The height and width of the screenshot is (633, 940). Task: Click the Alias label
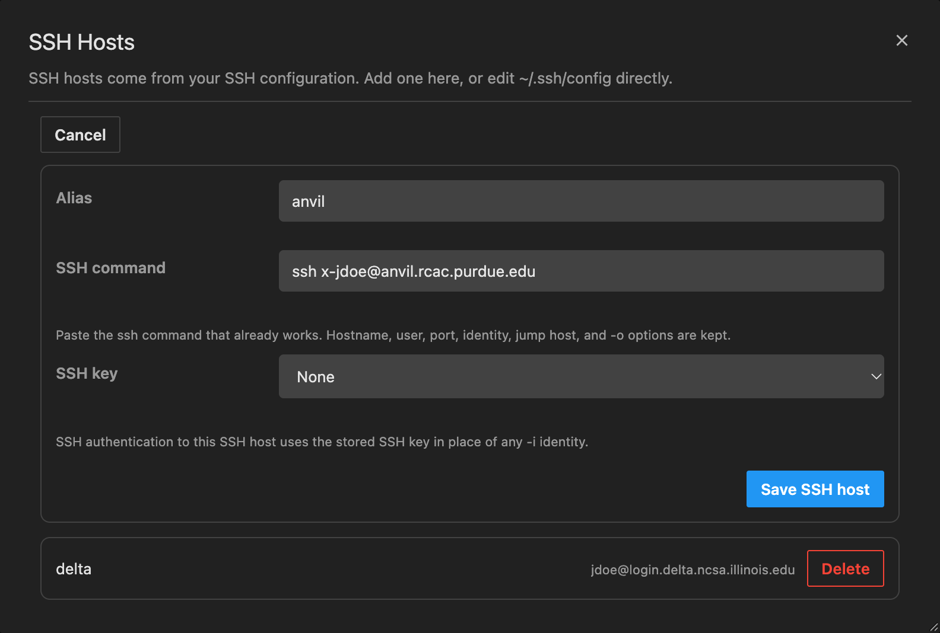point(74,198)
